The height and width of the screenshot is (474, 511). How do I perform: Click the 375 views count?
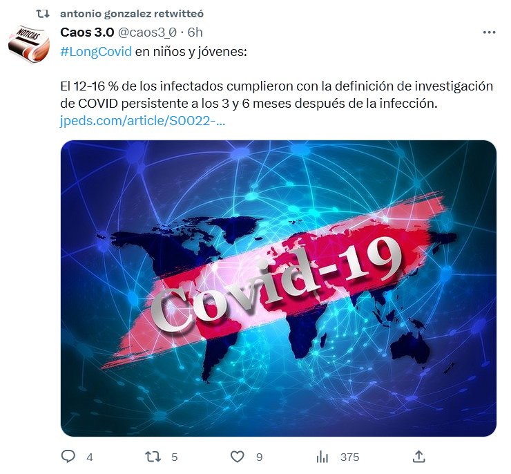pyautogui.click(x=349, y=457)
